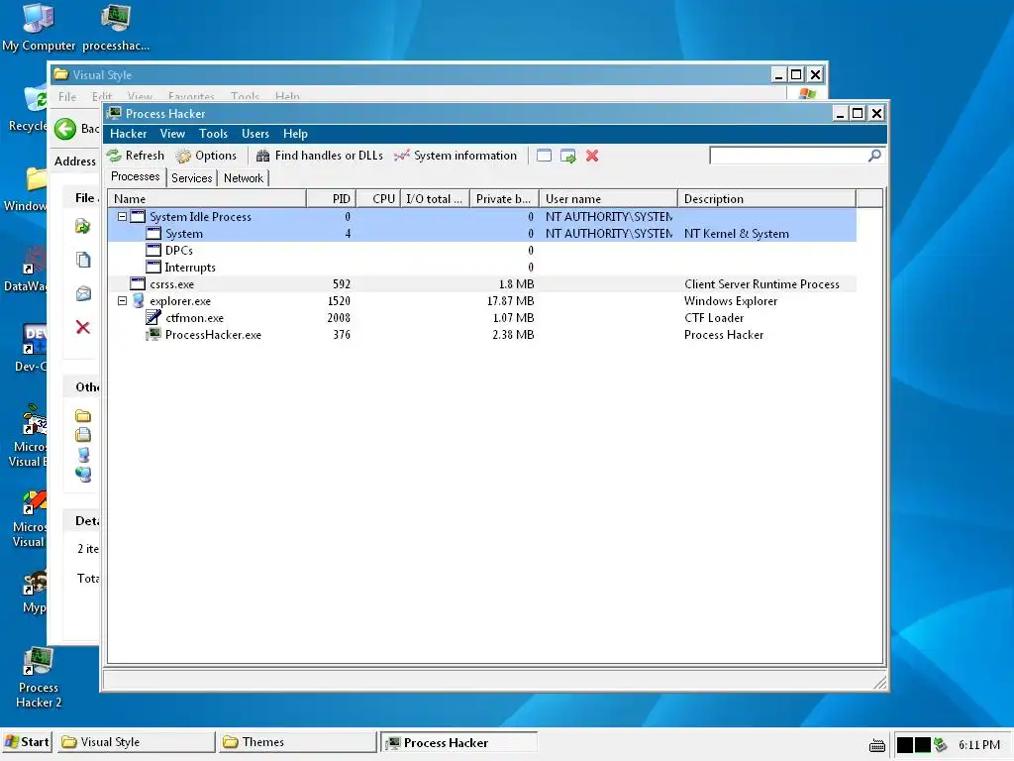The width and height of the screenshot is (1014, 761).
Task: Focus the Process Hacker search box
Action: (x=788, y=156)
